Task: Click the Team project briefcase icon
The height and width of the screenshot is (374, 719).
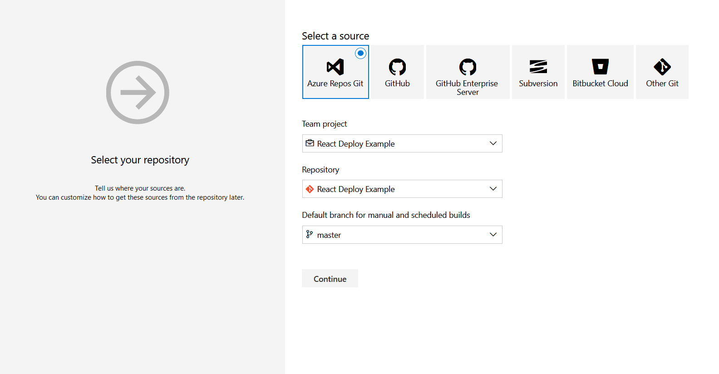Action: pyautogui.click(x=310, y=143)
